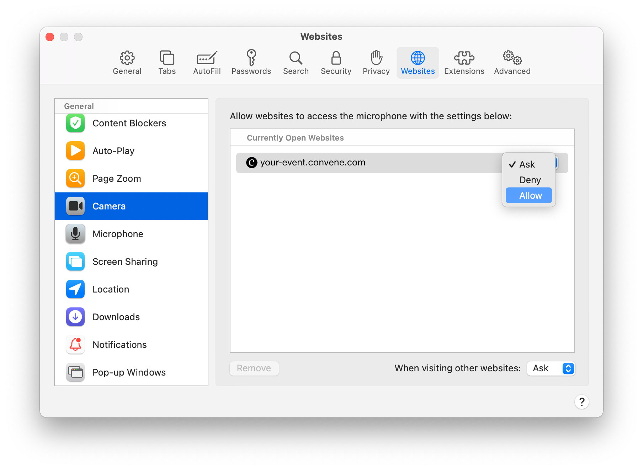Viewport: 643px width, 470px height.
Task: Select the Microphone sidebar icon
Action: click(75, 234)
